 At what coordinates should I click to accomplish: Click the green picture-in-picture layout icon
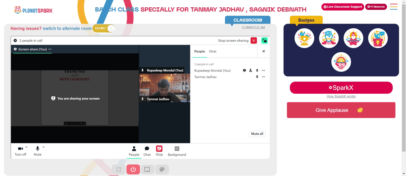(x=264, y=41)
